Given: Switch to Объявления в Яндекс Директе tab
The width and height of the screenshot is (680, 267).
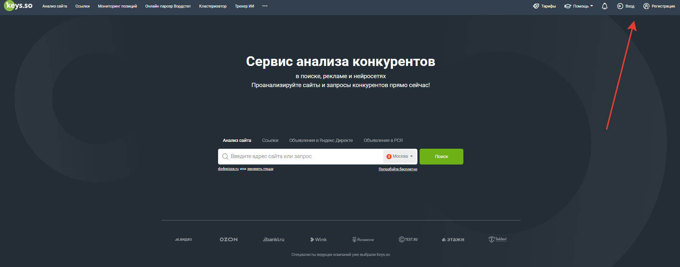Looking at the screenshot, I should pyautogui.click(x=321, y=140).
